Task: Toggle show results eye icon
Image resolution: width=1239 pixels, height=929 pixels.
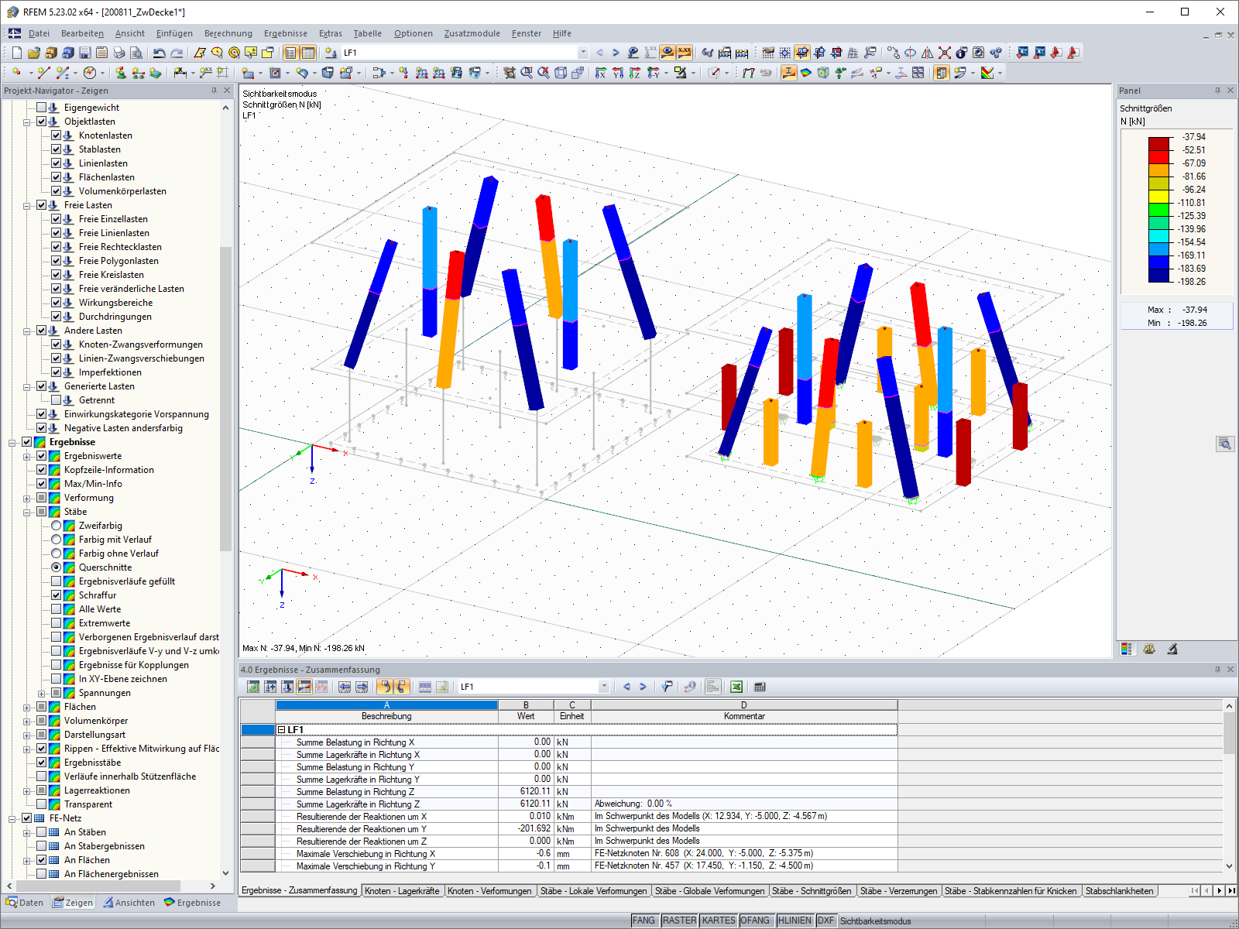Action: point(668,53)
